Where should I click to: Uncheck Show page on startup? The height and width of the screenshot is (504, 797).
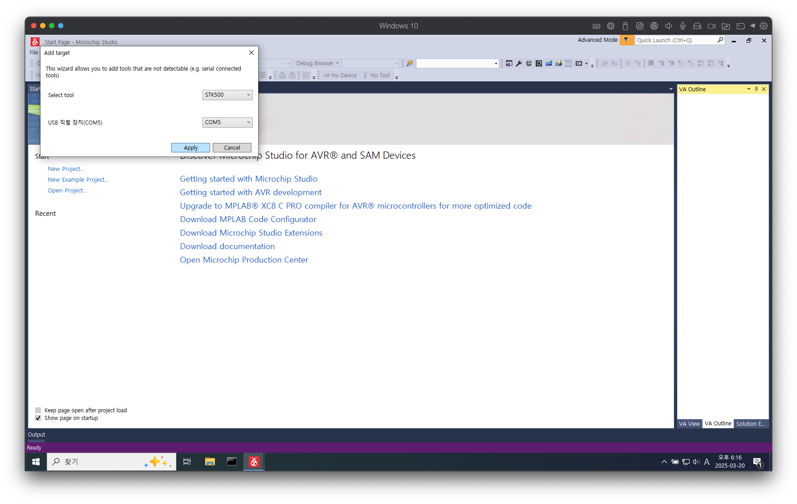pos(38,418)
